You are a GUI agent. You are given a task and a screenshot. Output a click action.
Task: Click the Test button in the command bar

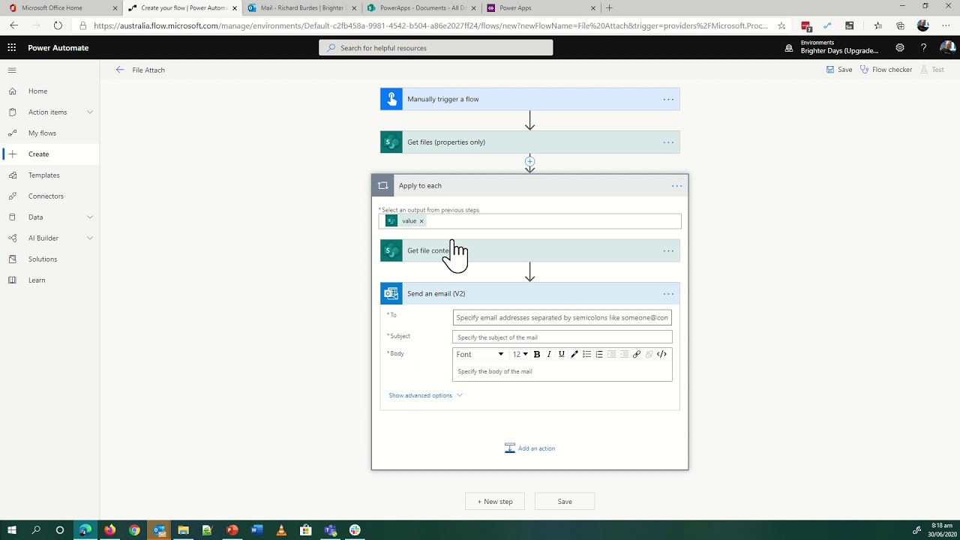(x=931, y=70)
